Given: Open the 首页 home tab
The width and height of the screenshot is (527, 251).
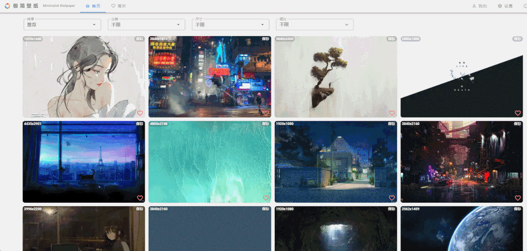Looking at the screenshot, I should point(93,6).
